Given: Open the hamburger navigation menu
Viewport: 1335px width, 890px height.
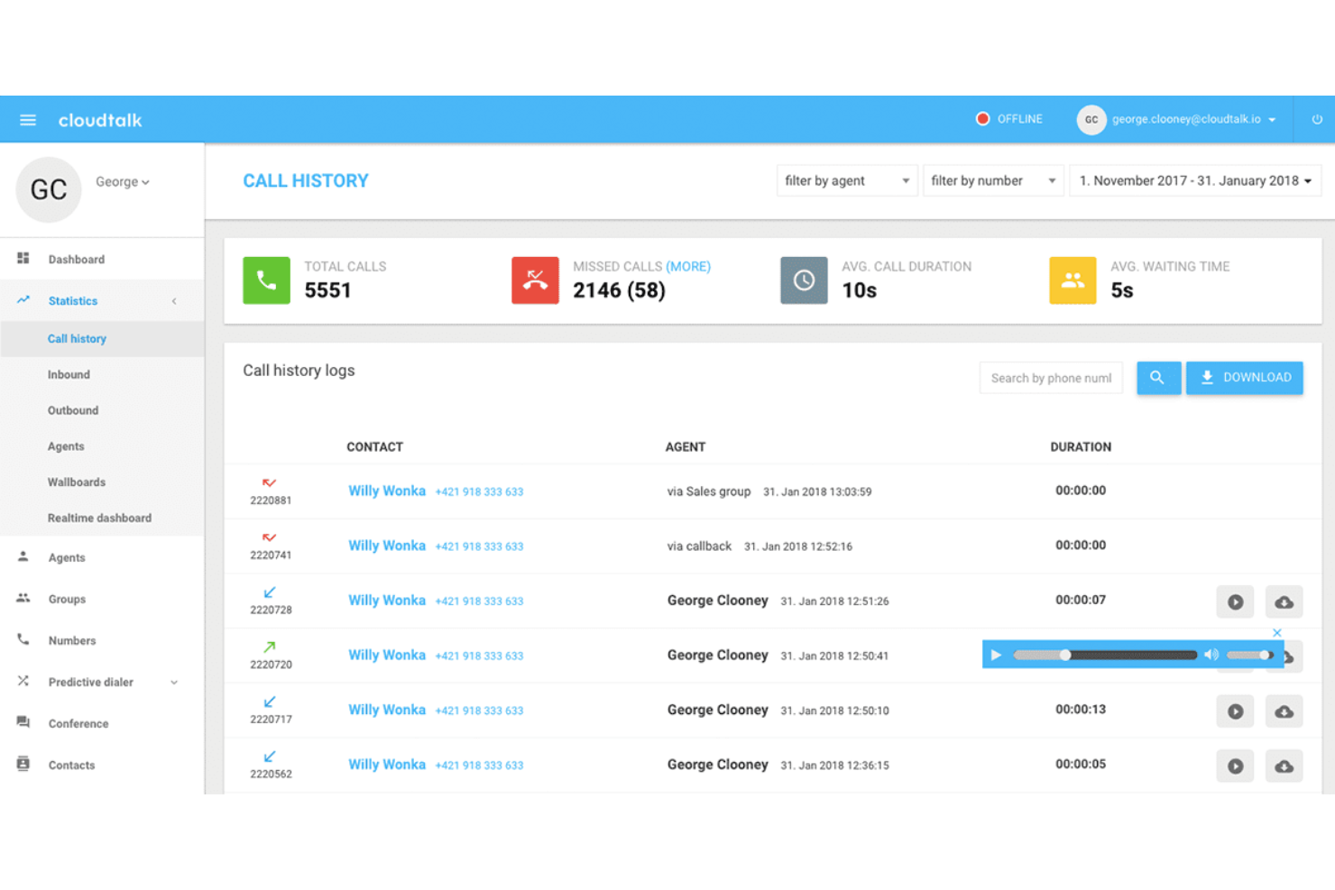Looking at the screenshot, I should pos(27,119).
